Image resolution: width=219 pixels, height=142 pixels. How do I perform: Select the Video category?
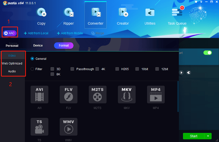coord(12,56)
